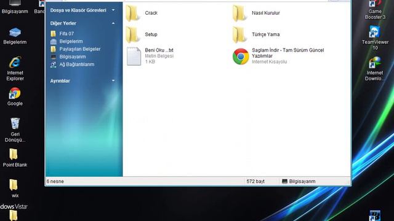The width and height of the screenshot is (394, 221).
Task: Click the Bilgisayarım sidebar computer icon
Action: [54, 57]
